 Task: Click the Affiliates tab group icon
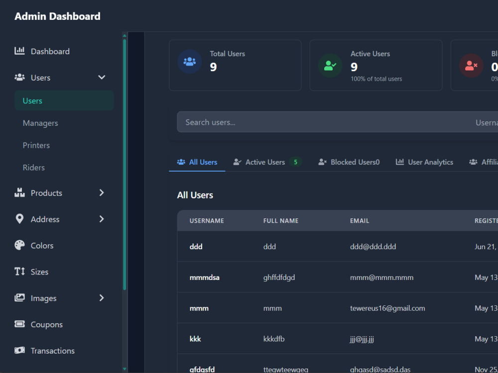click(473, 162)
